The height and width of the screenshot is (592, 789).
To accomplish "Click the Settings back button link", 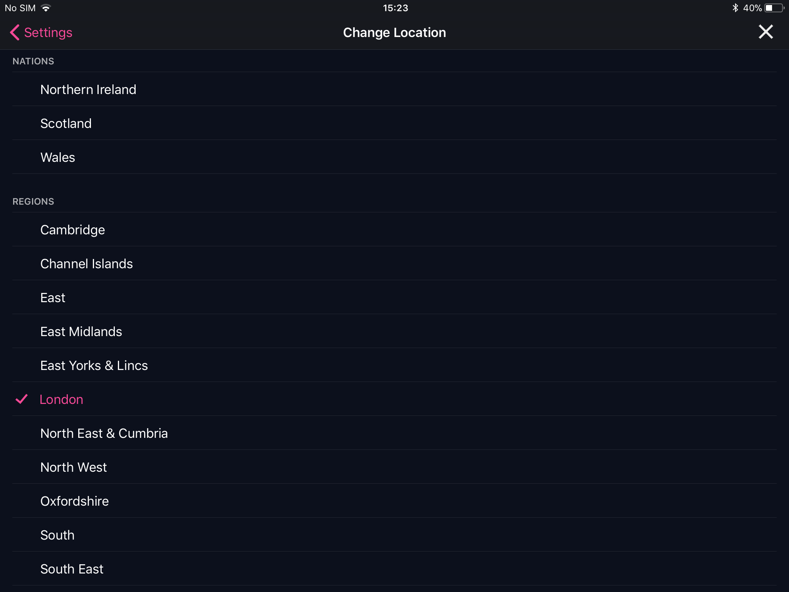I will pyautogui.click(x=40, y=32).
